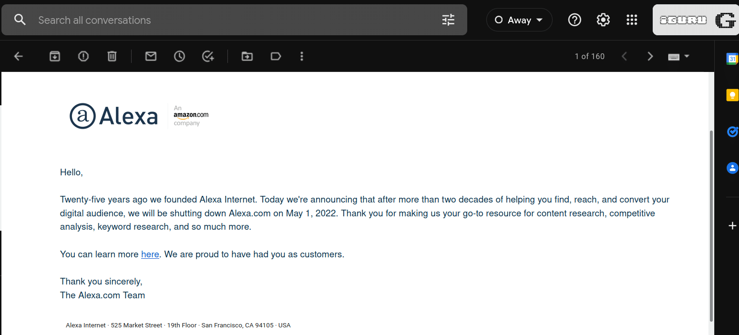The height and width of the screenshot is (335, 739).
Task: Apply a label to this email
Action: [x=276, y=56]
